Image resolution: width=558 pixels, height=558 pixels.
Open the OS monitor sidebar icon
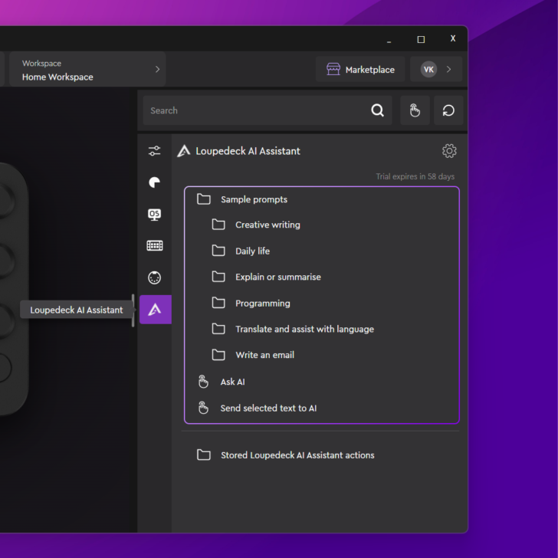coord(155,215)
